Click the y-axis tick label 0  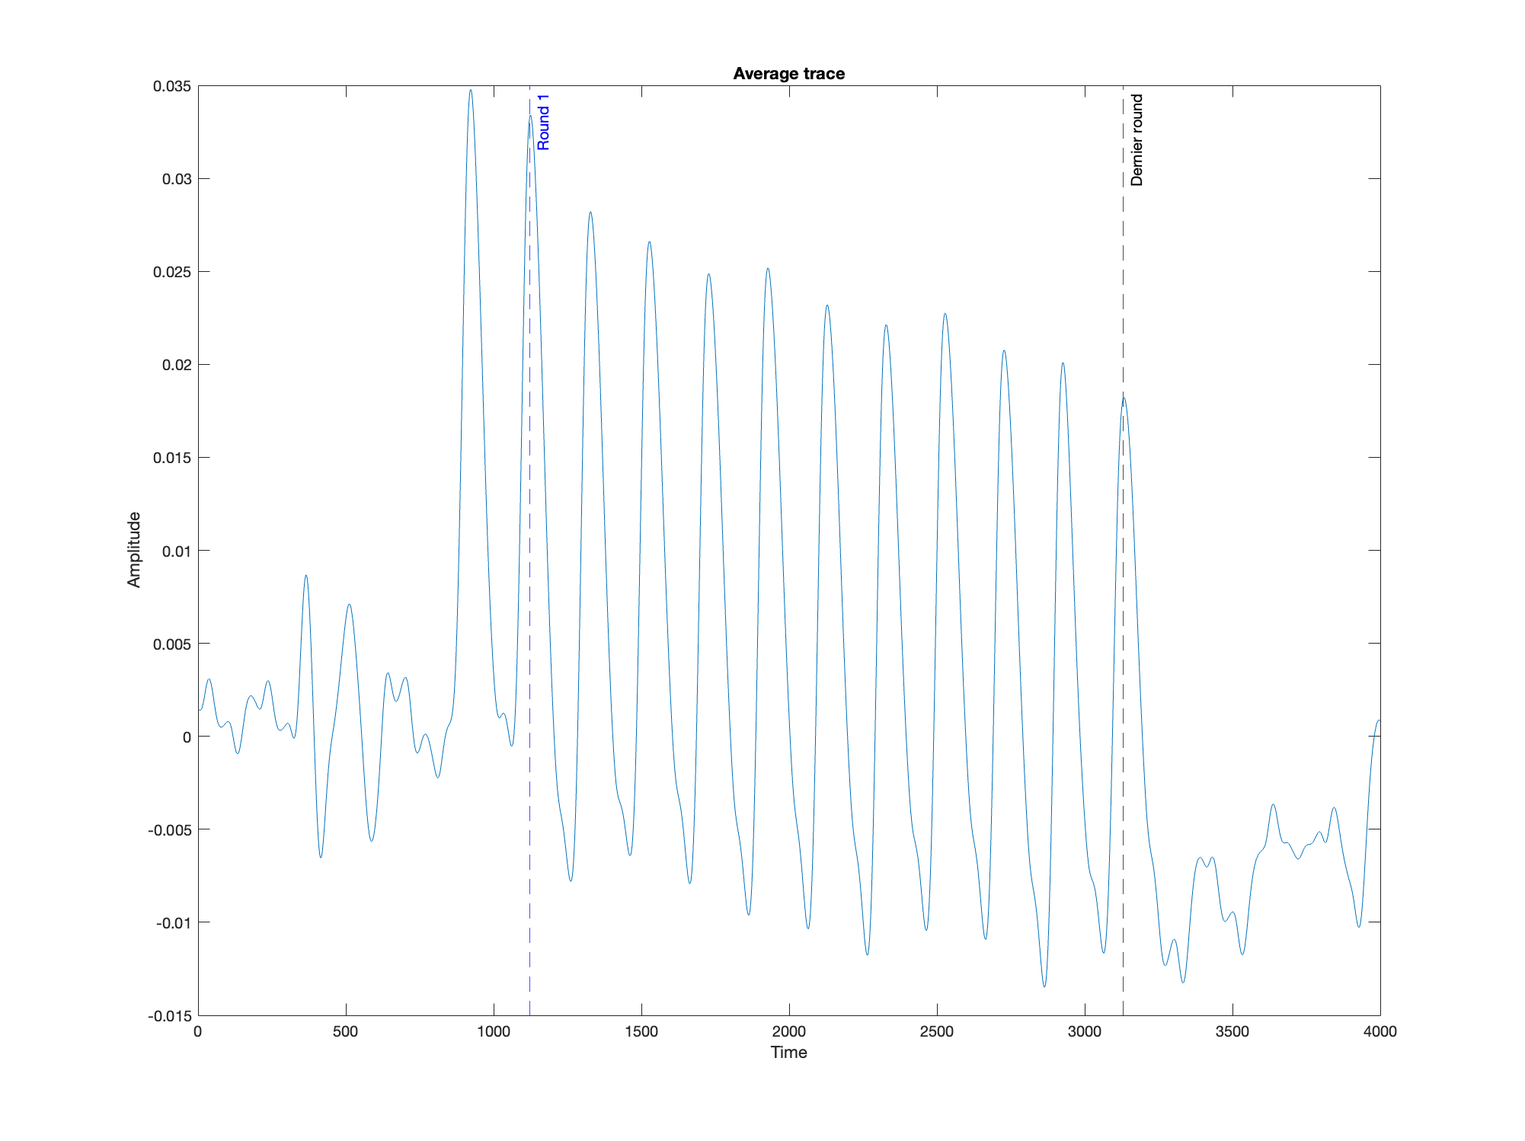pos(187,737)
